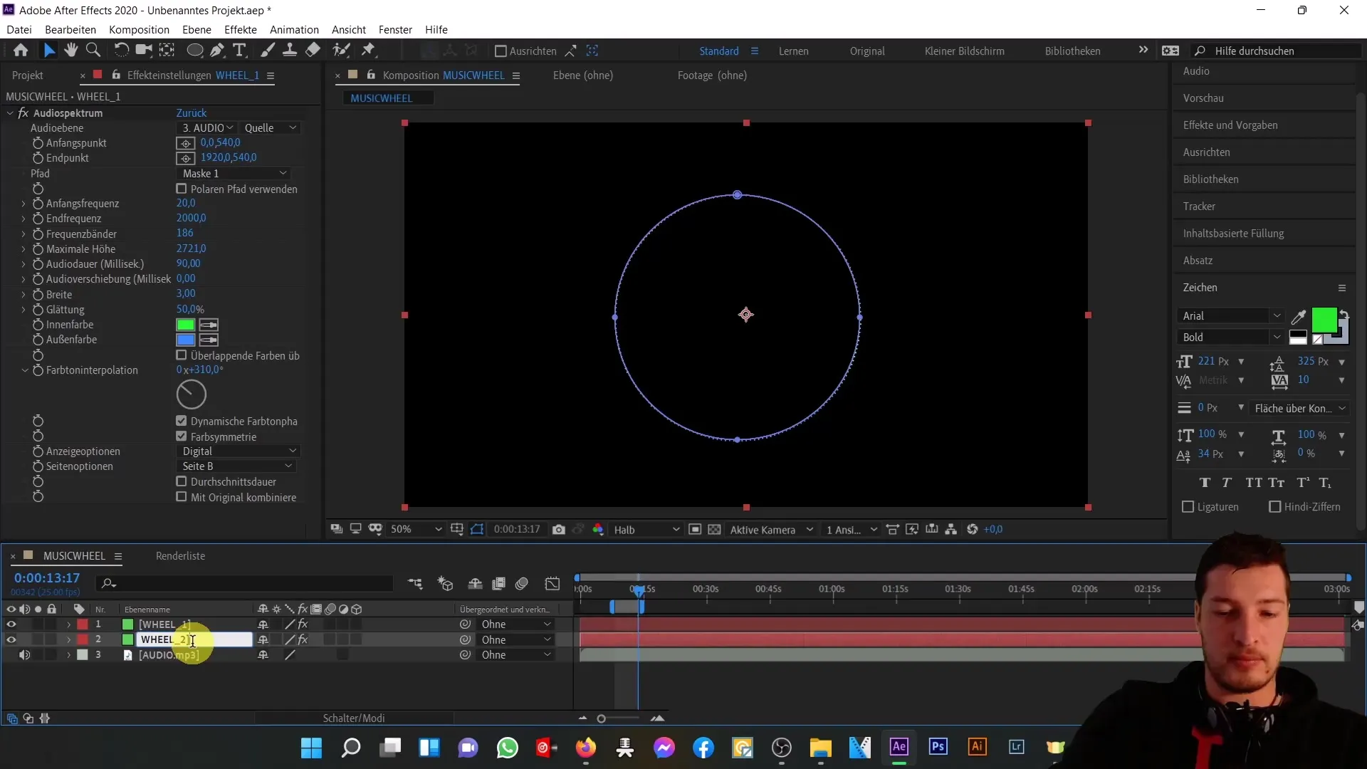Viewport: 1367px width, 769px height.
Task: Toggle Farbsymmetrie checkbox
Action: 182,436
